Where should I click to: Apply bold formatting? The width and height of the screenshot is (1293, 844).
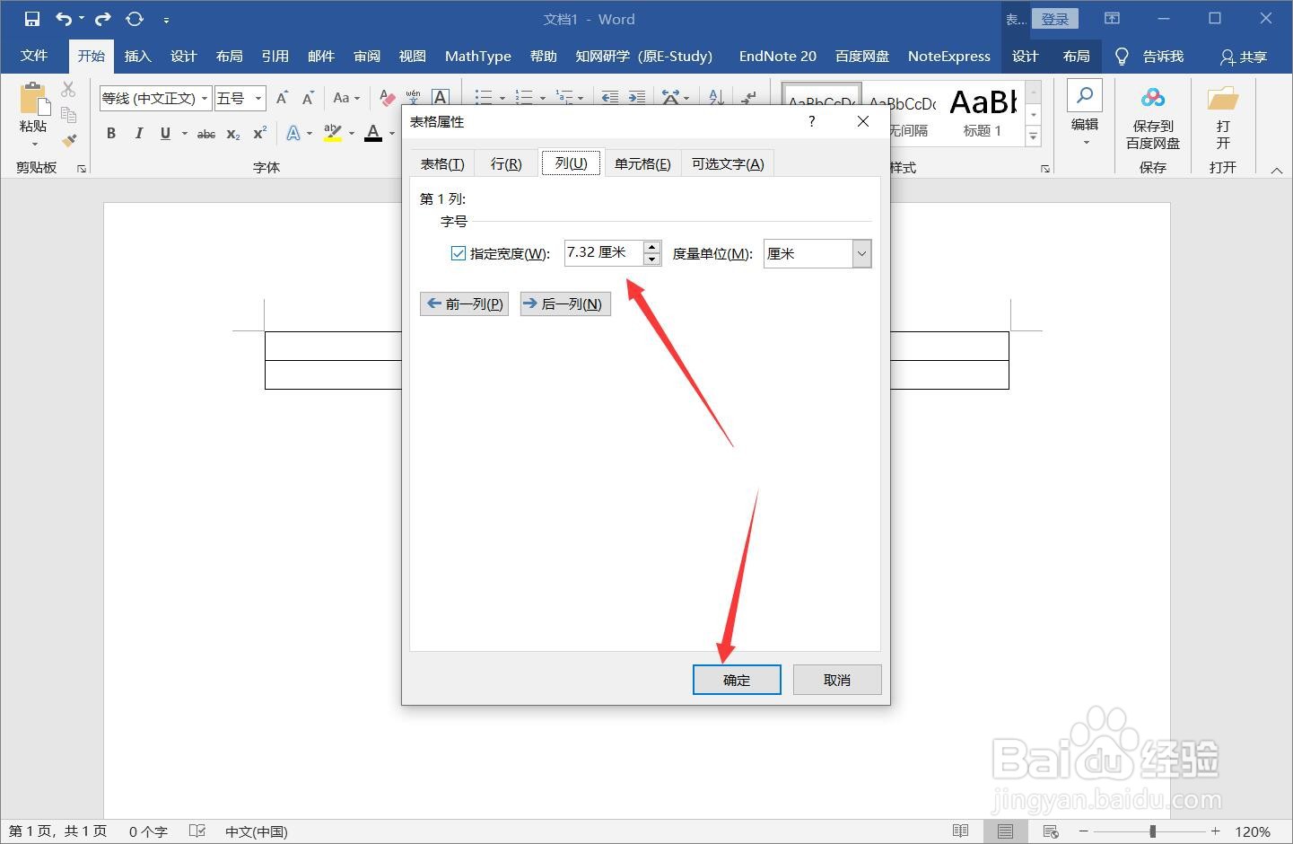(110, 133)
